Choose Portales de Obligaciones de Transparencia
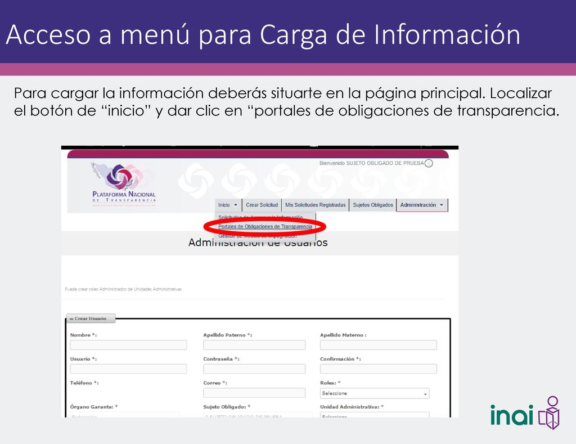 click(x=265, y=226)
